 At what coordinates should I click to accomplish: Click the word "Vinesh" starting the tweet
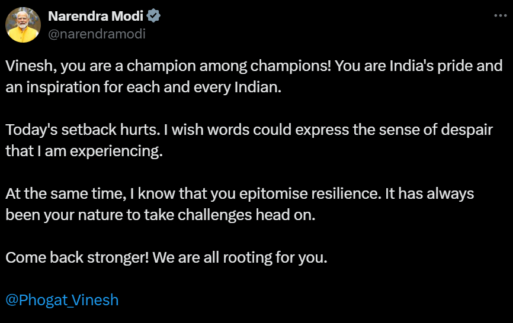tap(25, 65)
